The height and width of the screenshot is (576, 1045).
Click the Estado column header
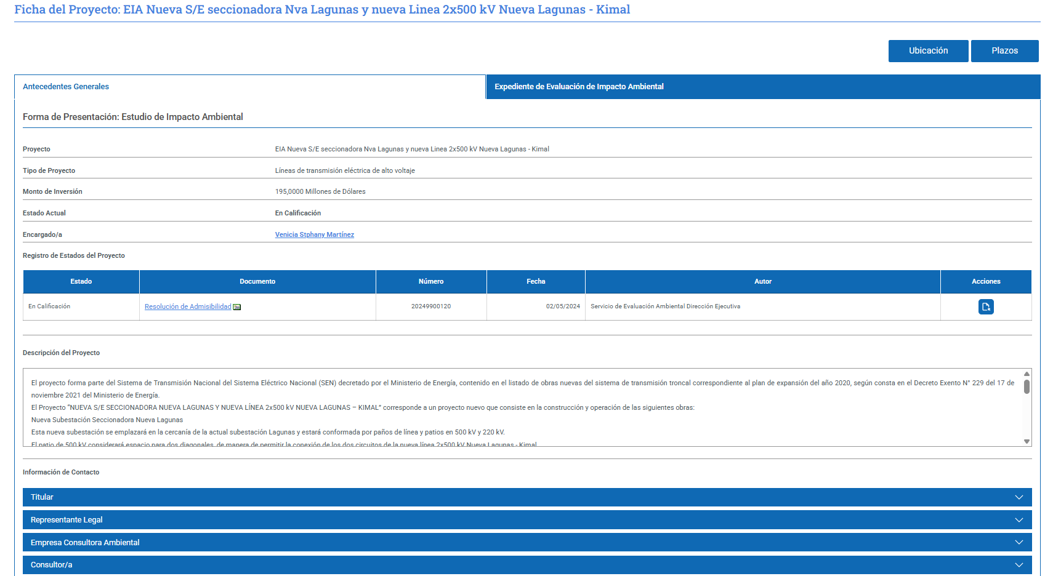click(x=81, y=281)
